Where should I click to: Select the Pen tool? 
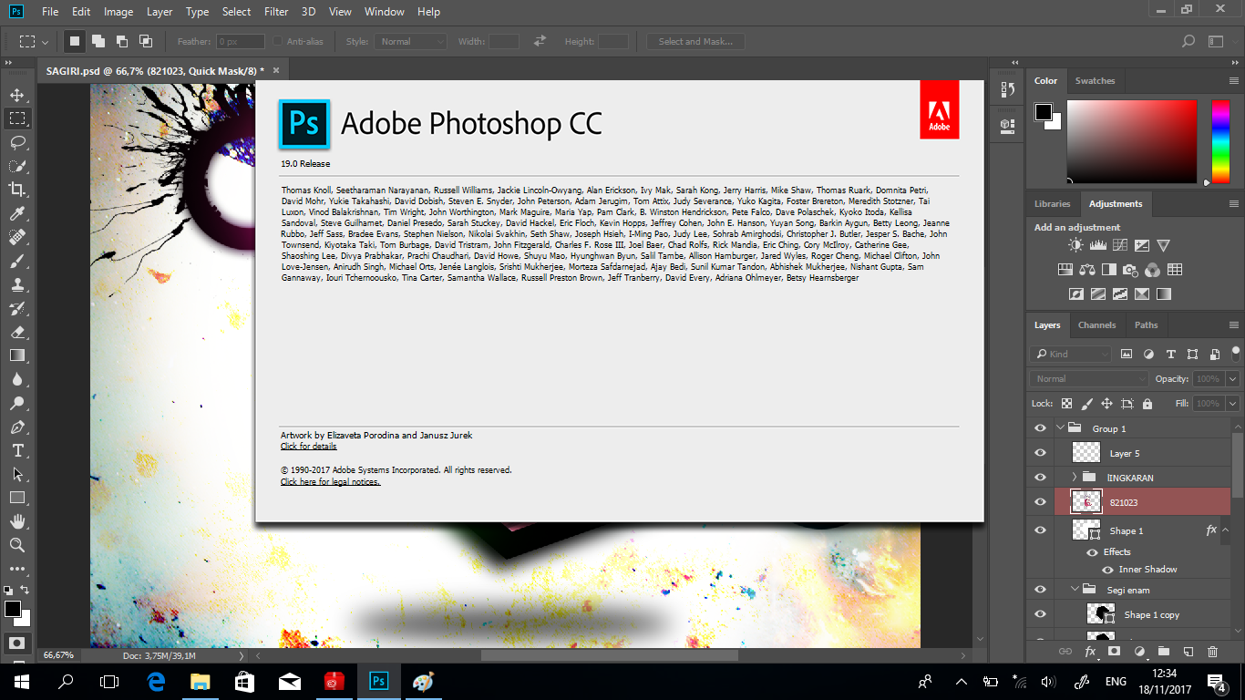(16, 427)
